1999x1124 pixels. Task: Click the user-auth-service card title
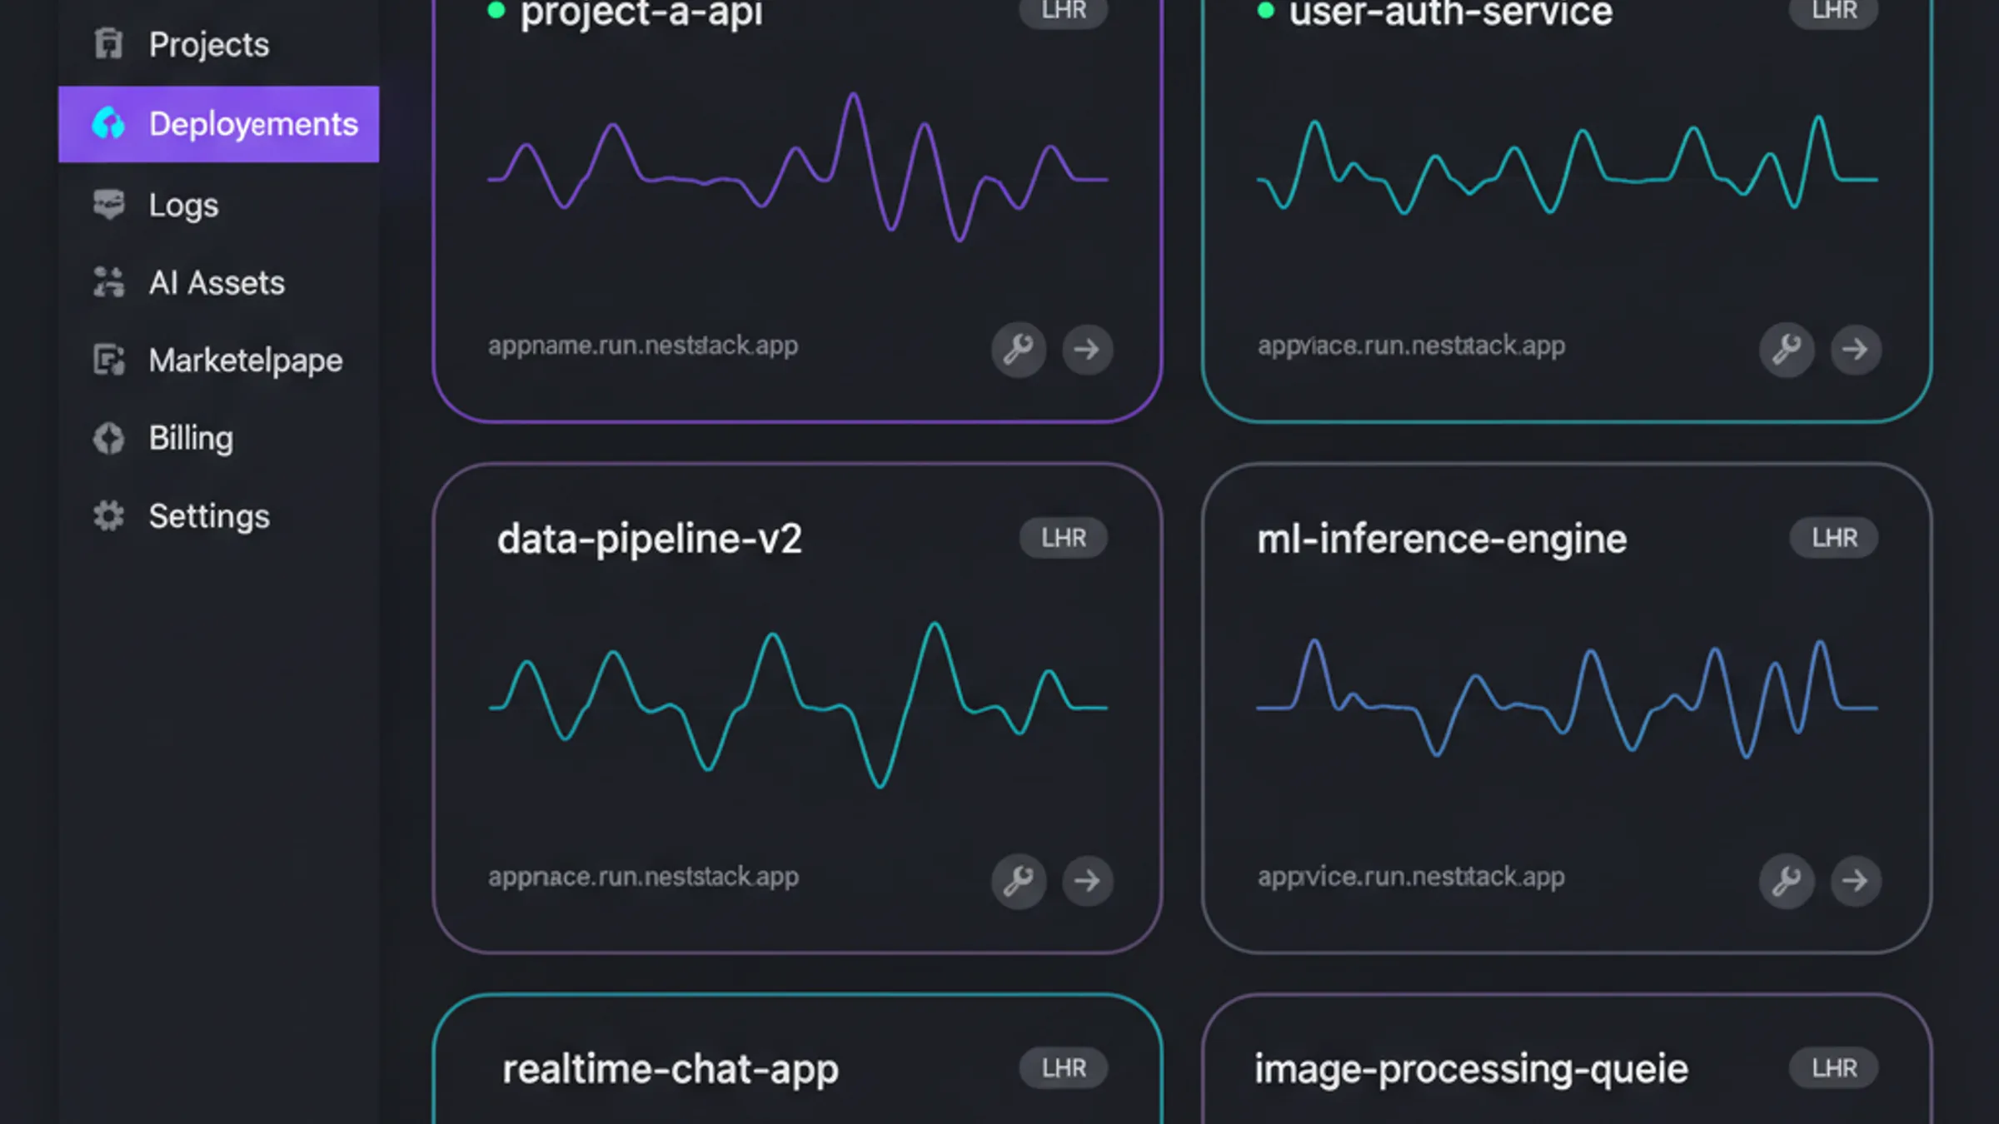tap(1451, 13)
